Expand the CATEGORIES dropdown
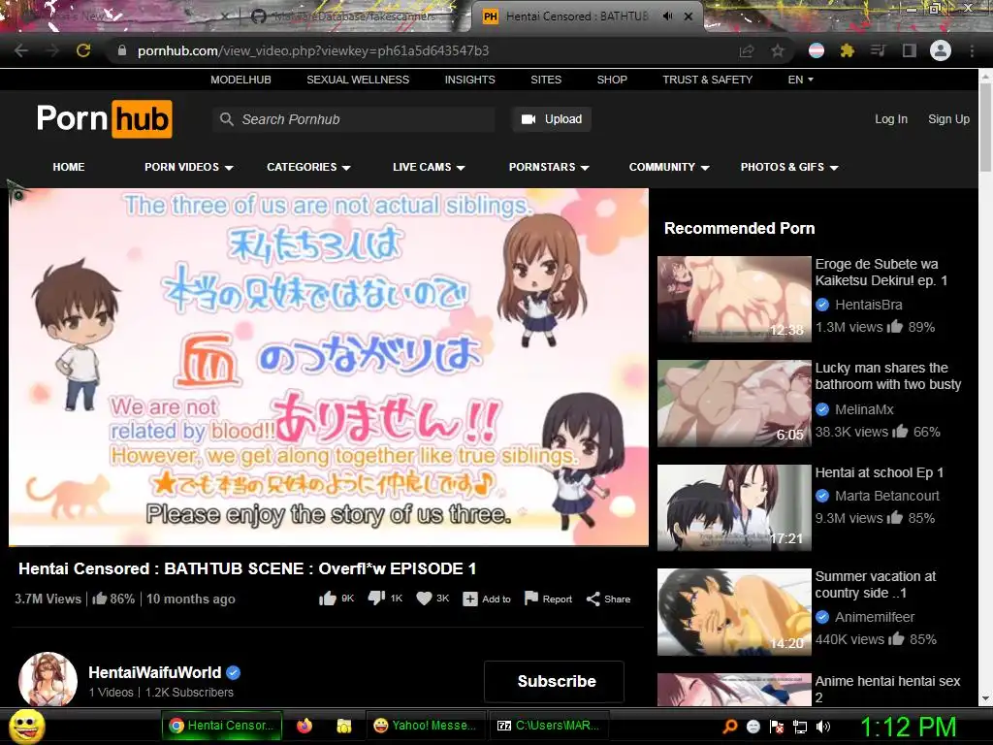Viewport: 993px width, 745px height. click(x=308, y=167)
